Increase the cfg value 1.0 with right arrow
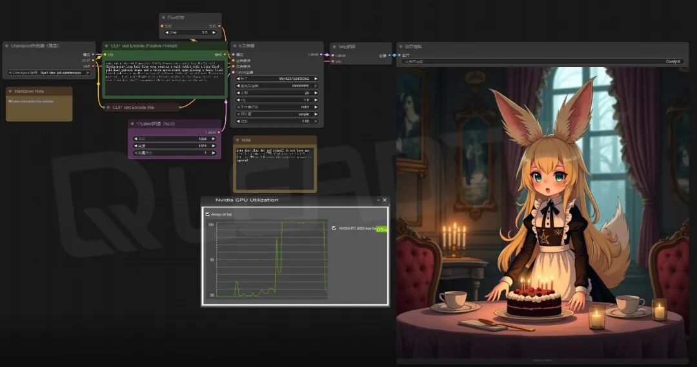Viewport: 697px width, 367px height. click(316, 100)
